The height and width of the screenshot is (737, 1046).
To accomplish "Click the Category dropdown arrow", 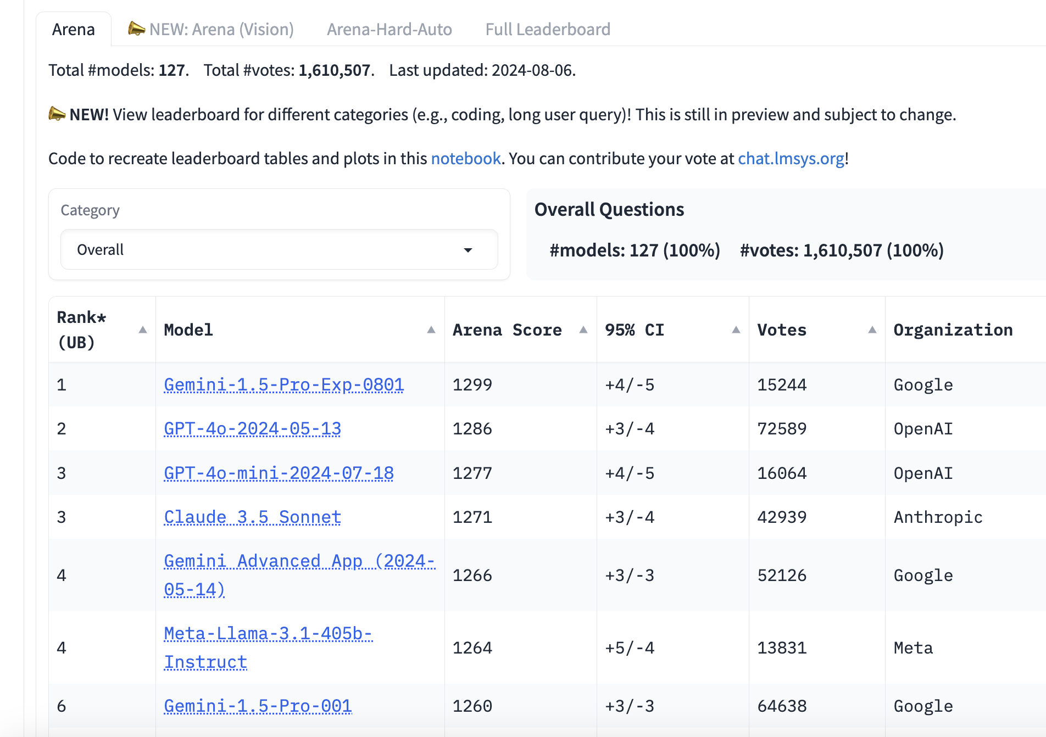I will (x=468, y=250).
